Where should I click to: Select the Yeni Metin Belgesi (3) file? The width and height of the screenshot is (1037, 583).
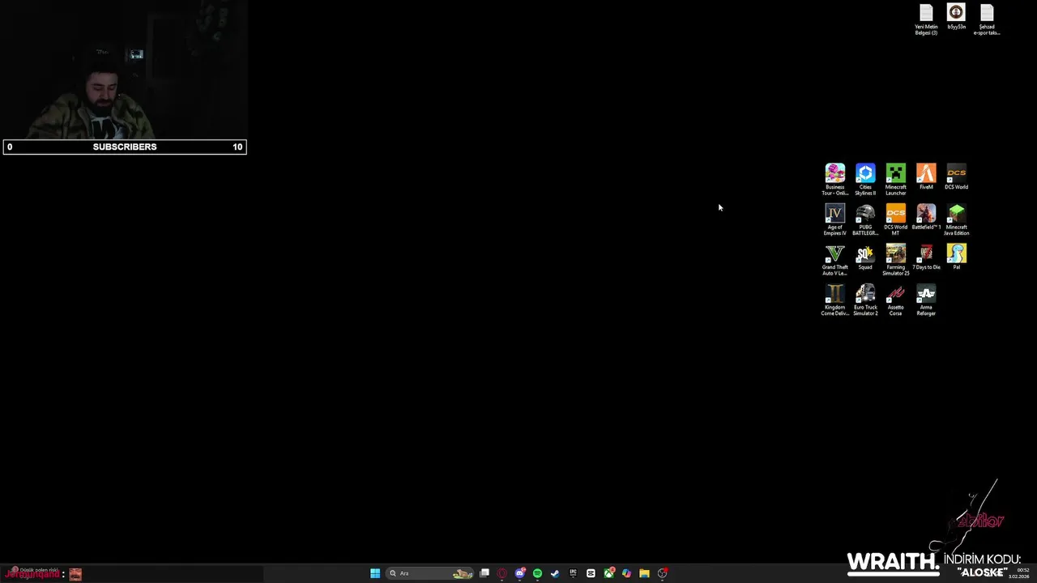click(x=926, y=19)
